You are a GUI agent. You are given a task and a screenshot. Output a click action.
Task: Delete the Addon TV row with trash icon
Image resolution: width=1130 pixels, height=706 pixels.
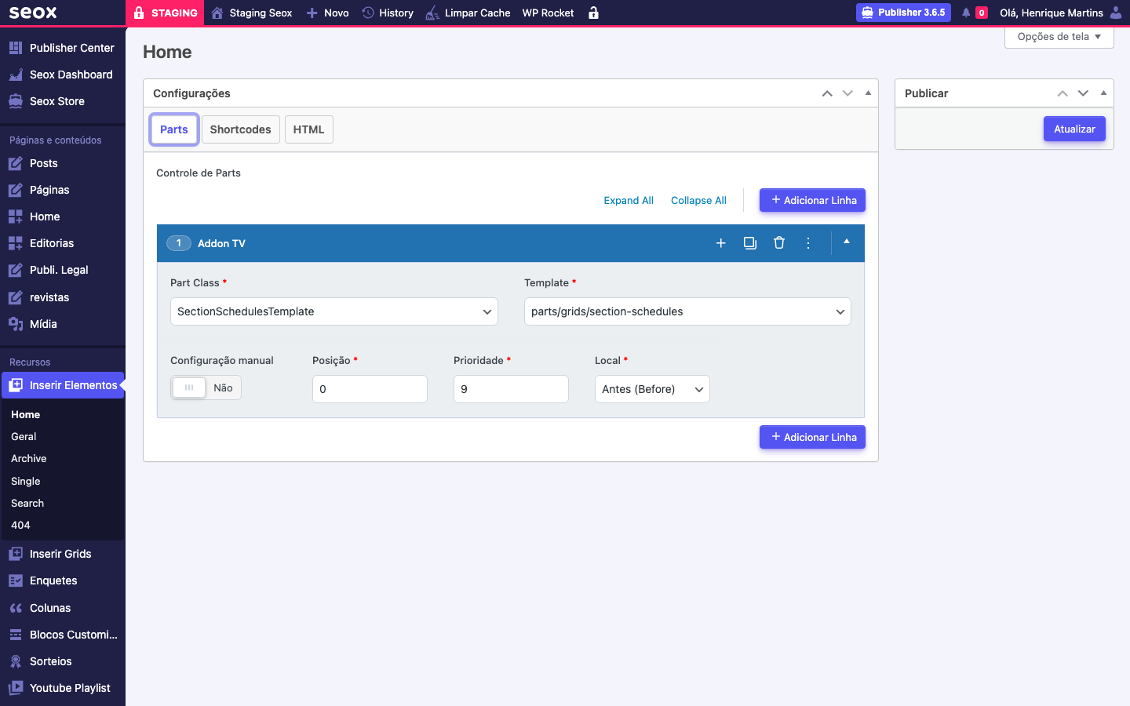point(779,243)
